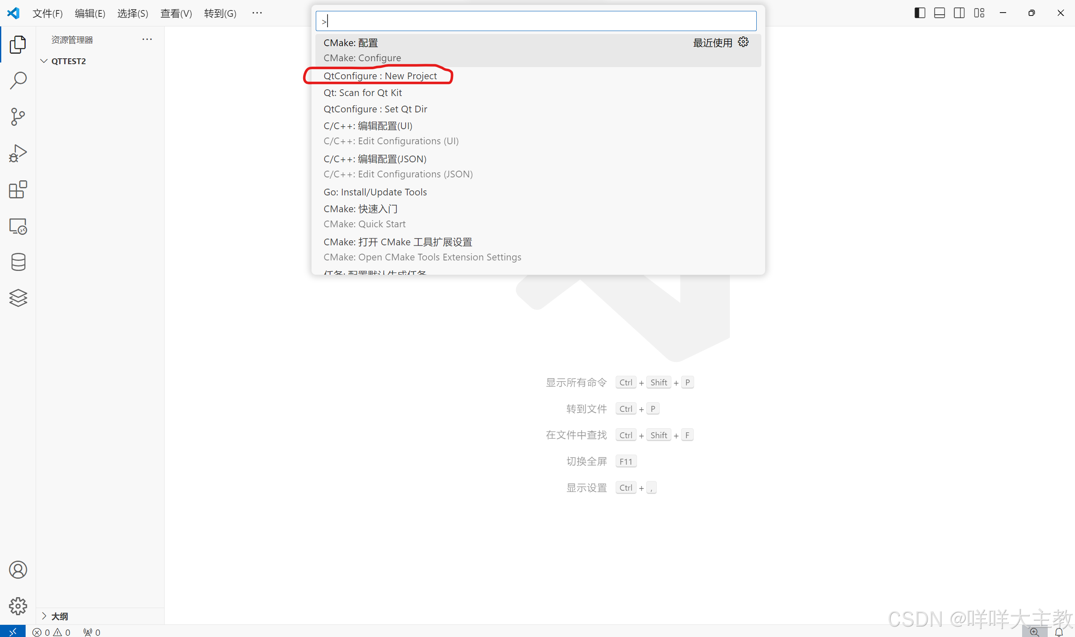Select C/C++: 编辑配置(UI) command

[538, 133]
